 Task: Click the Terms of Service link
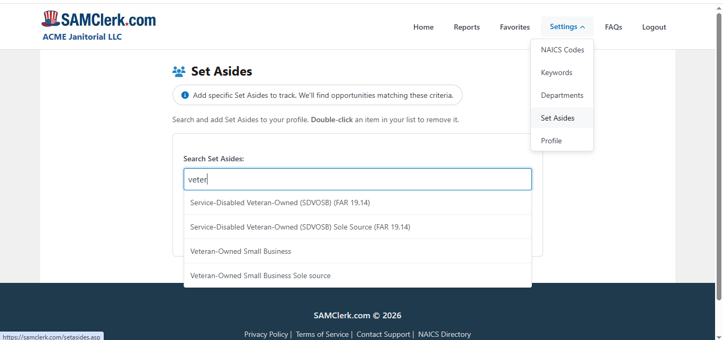click(x=322, y=334)
